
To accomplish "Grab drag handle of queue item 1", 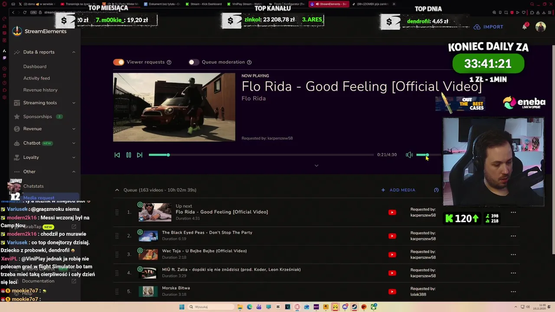I will (x=117, y=212).
